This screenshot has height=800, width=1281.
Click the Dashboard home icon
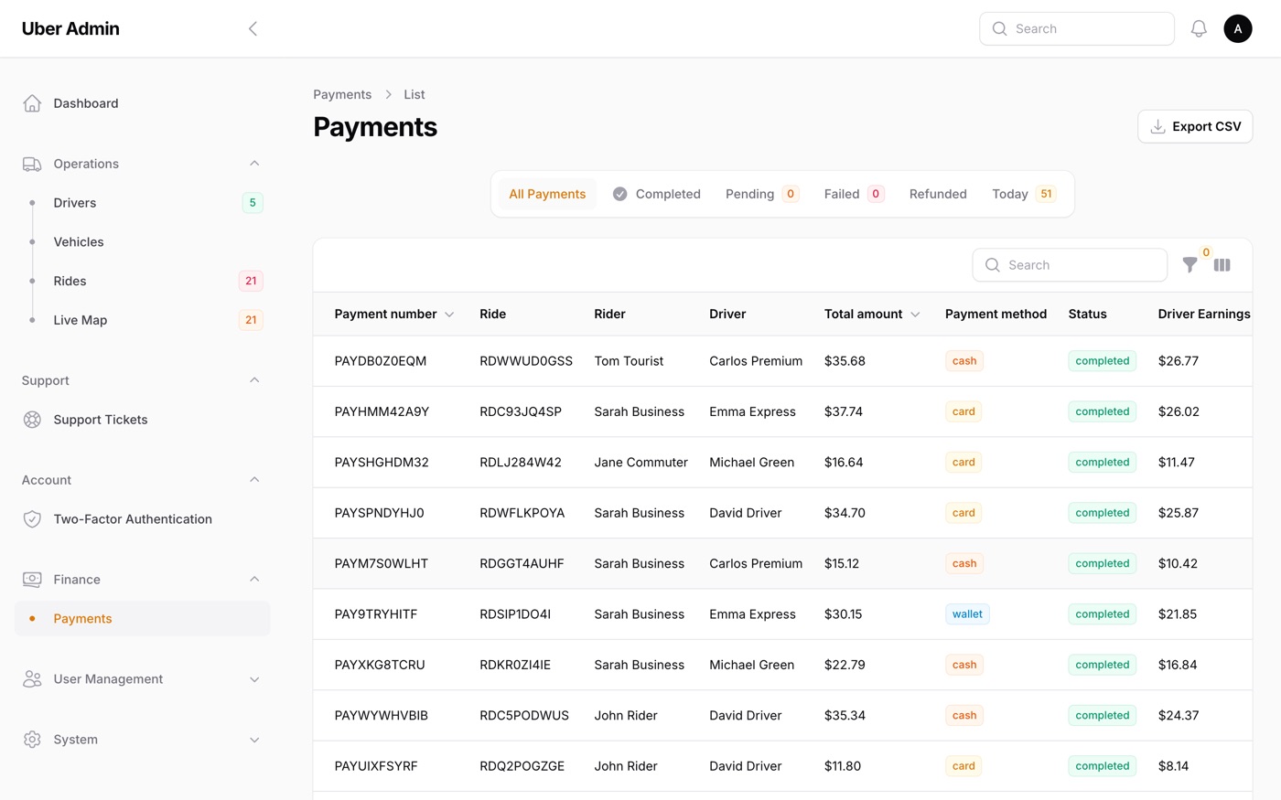tap(32, 103)
